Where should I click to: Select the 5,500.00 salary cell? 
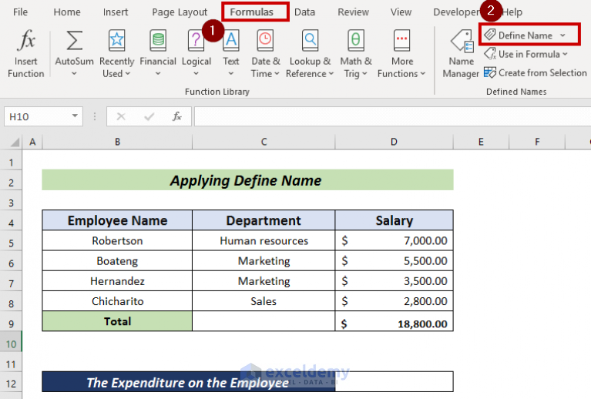394,260
